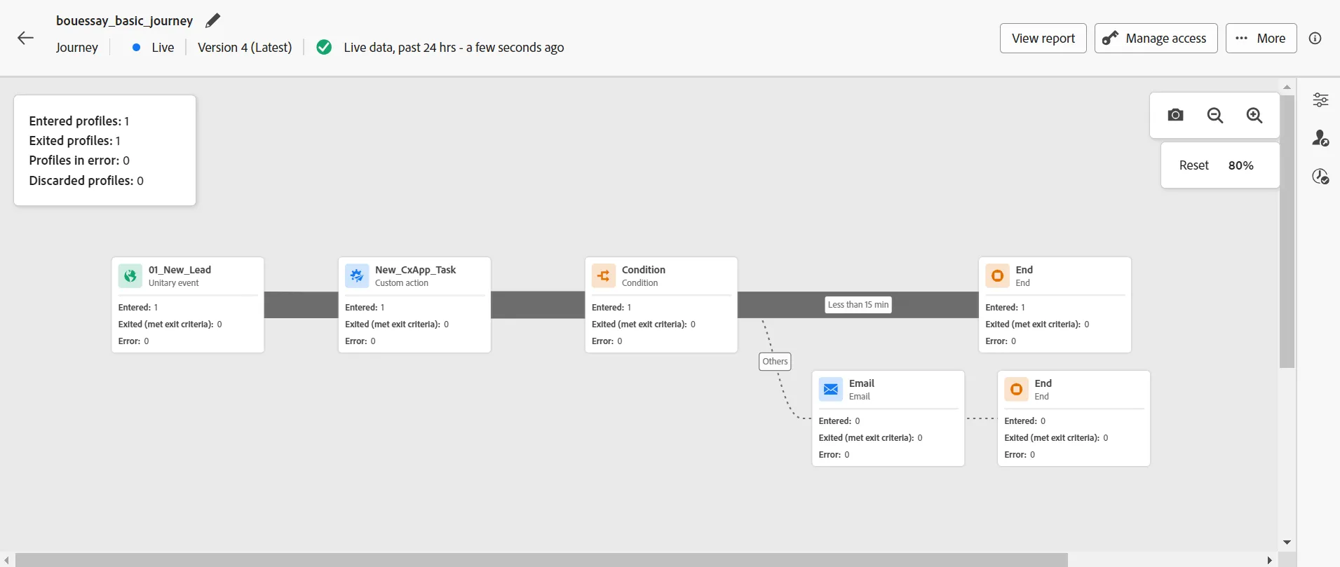1340x567 pixels.
Task: Select the Email activity envelope icon
Action: (831, 389)
